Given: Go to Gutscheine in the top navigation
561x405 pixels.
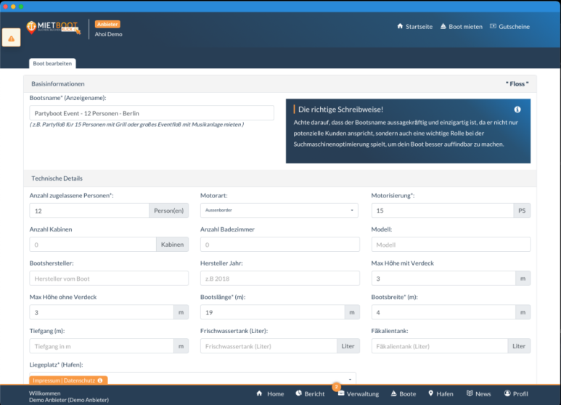Looking at the screenshot, I should pos(509,27).
